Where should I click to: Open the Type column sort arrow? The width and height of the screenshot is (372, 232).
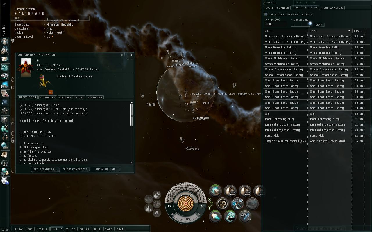(349, 31)
